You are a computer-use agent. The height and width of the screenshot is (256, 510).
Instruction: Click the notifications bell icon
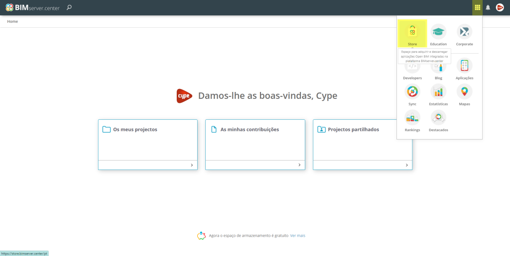tap(488, 7)
